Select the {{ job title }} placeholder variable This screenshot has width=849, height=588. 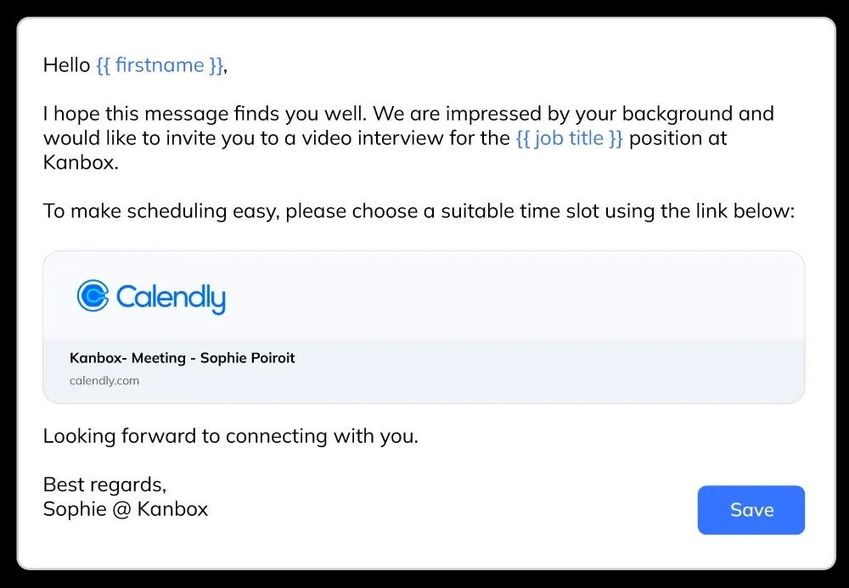point(569,138)
